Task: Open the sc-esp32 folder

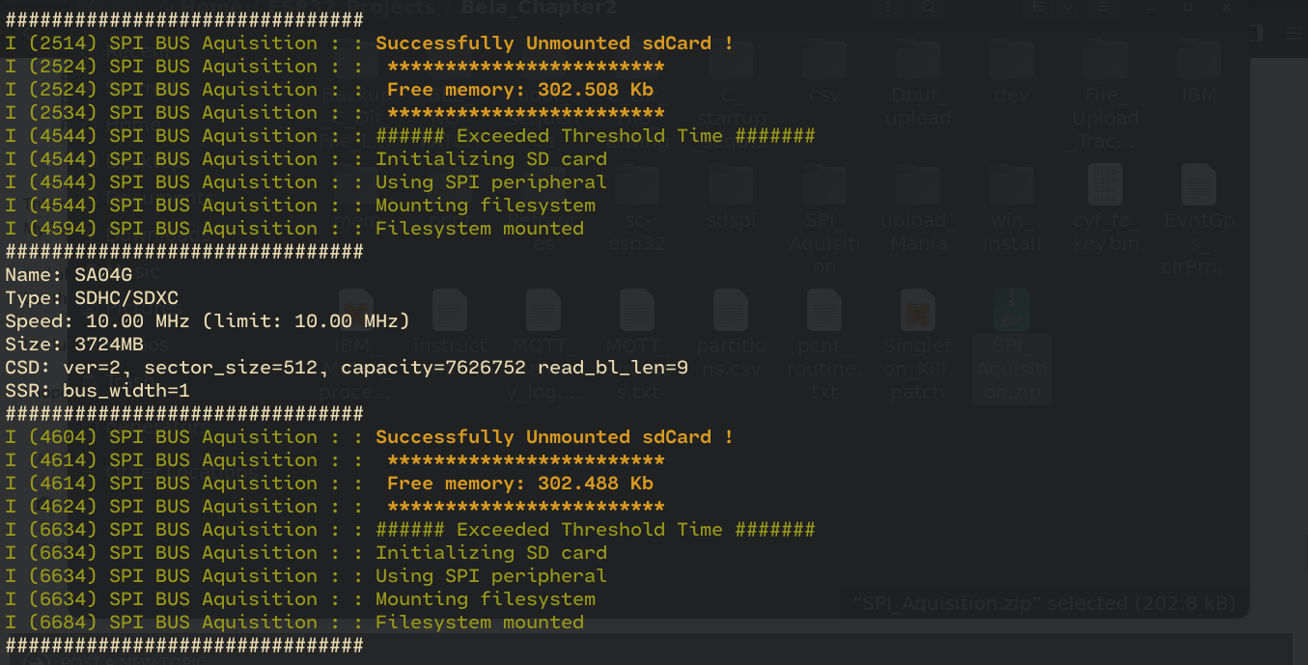Action: (637, 208)
